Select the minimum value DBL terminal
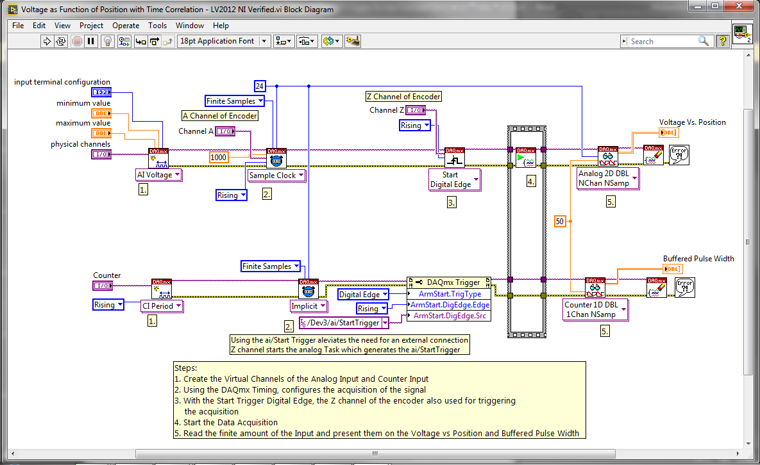Image resolution: width=760 pixels, height=465 pixels. (101, 113)
